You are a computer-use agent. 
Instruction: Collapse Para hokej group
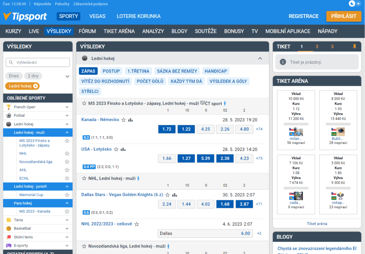pyautogui.click(x=67, y=203)
